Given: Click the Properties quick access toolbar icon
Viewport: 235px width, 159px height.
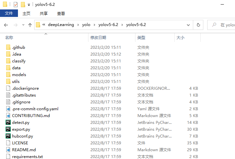Looking at the screenshot, I should pos(16,5).
